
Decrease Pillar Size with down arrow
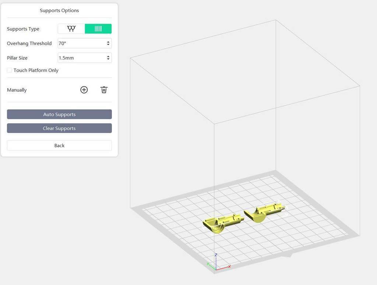(108, 59)
